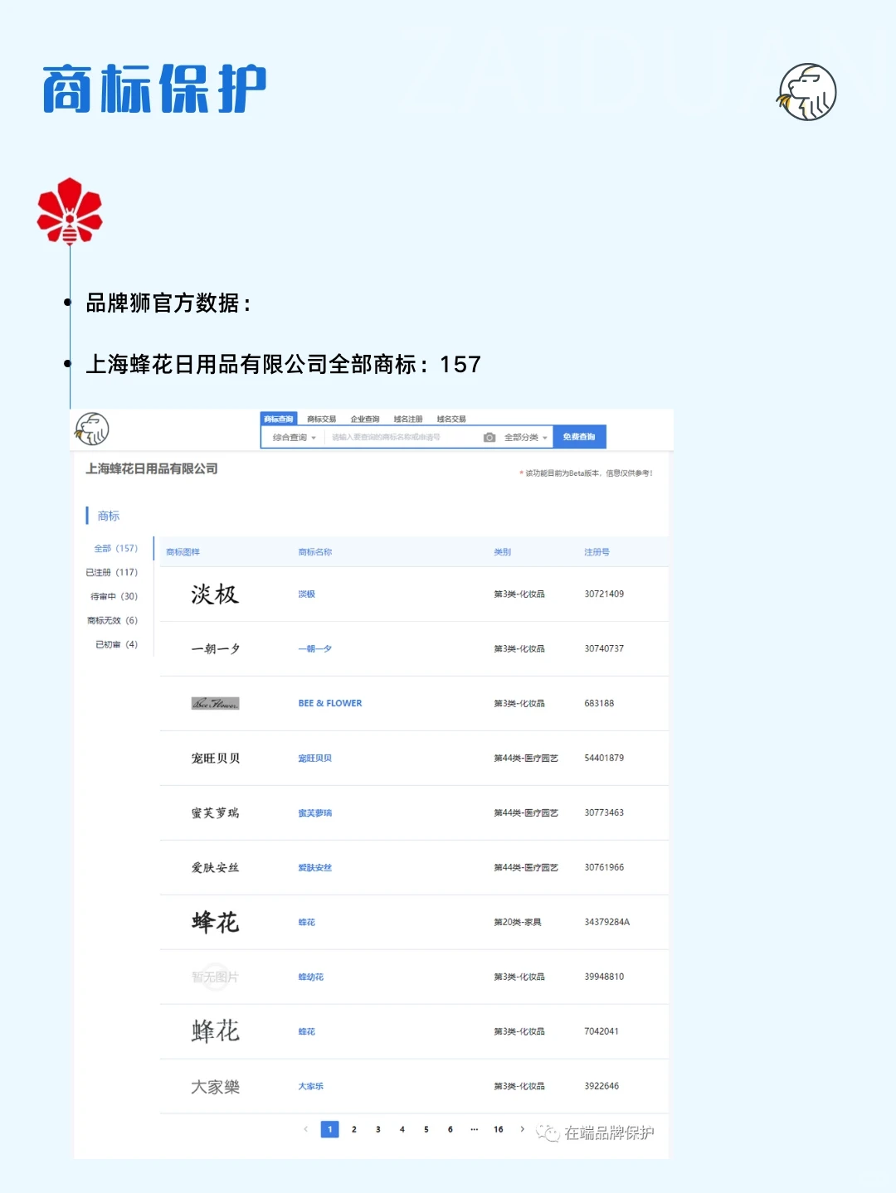Viewport: 896px width, 1193px height.
Task: Click the lion logo beside the search bar
Action: (x=92, y=429)
